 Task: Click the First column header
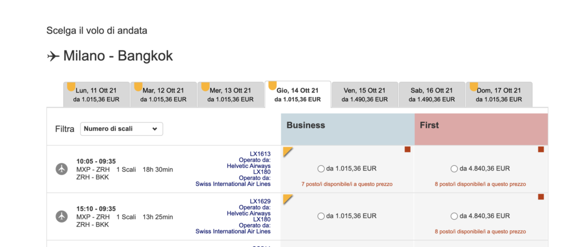(481, 130)
